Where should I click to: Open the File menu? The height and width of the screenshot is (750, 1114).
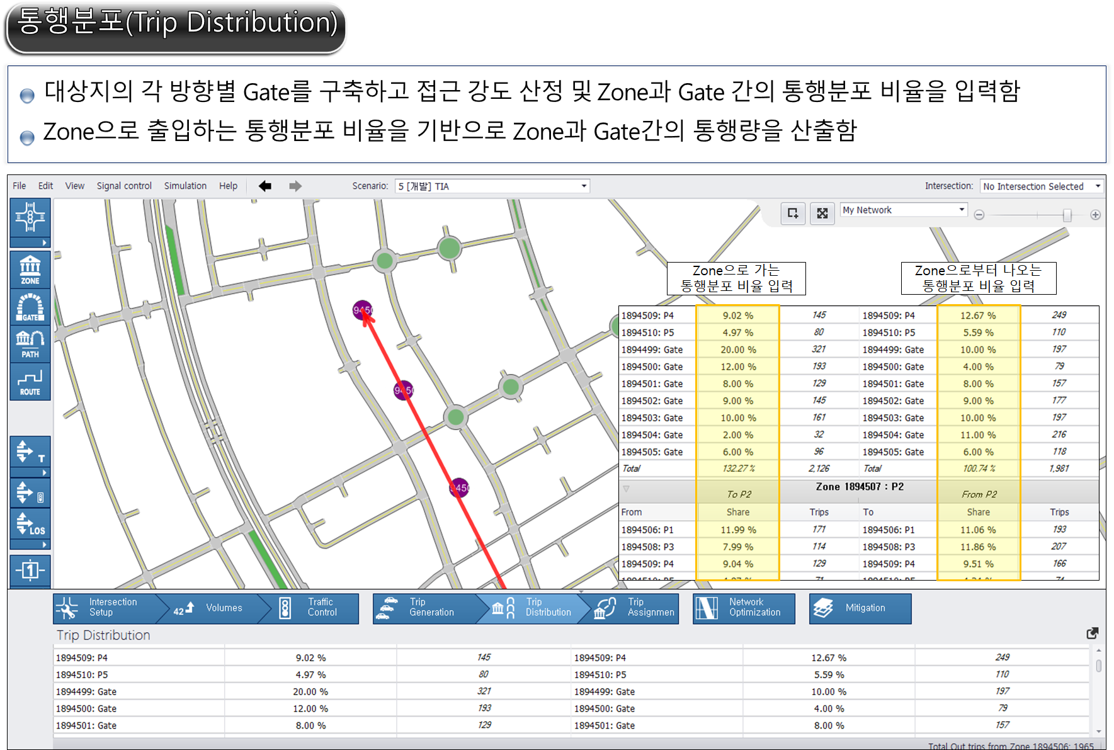pos(20,186)
